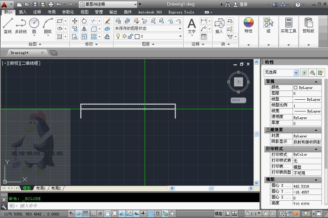Toggle Polar tracking in status bar
328x218 pixels.
pos(100,214)
